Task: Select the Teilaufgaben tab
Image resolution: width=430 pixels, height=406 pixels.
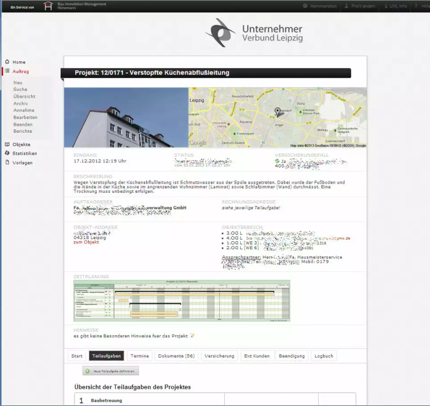Action: point(106,356)
